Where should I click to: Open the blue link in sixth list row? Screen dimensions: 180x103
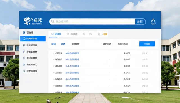pos(72,86)
